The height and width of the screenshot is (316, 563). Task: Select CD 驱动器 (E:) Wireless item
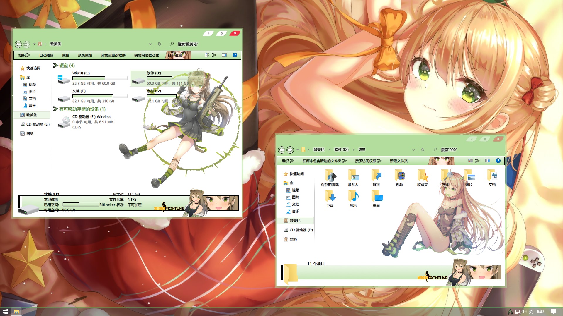[x=93, y=122]
